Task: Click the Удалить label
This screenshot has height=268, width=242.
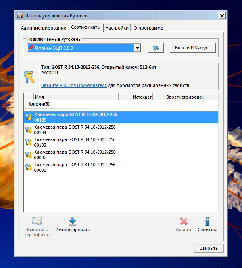Action: 184,230
